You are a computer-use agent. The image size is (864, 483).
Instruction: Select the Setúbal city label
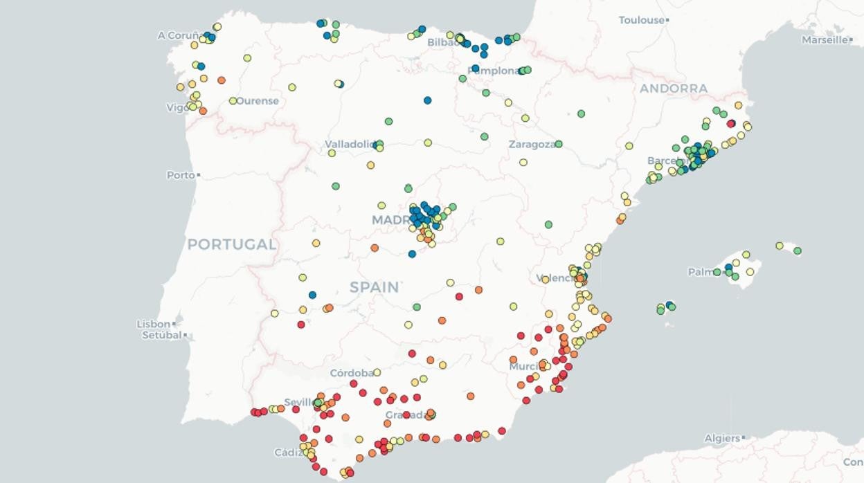[161, 335]
